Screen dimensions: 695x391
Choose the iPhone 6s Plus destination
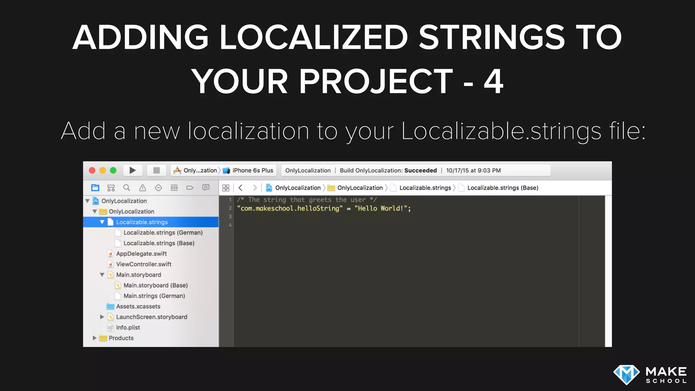[x=248, y=170]
